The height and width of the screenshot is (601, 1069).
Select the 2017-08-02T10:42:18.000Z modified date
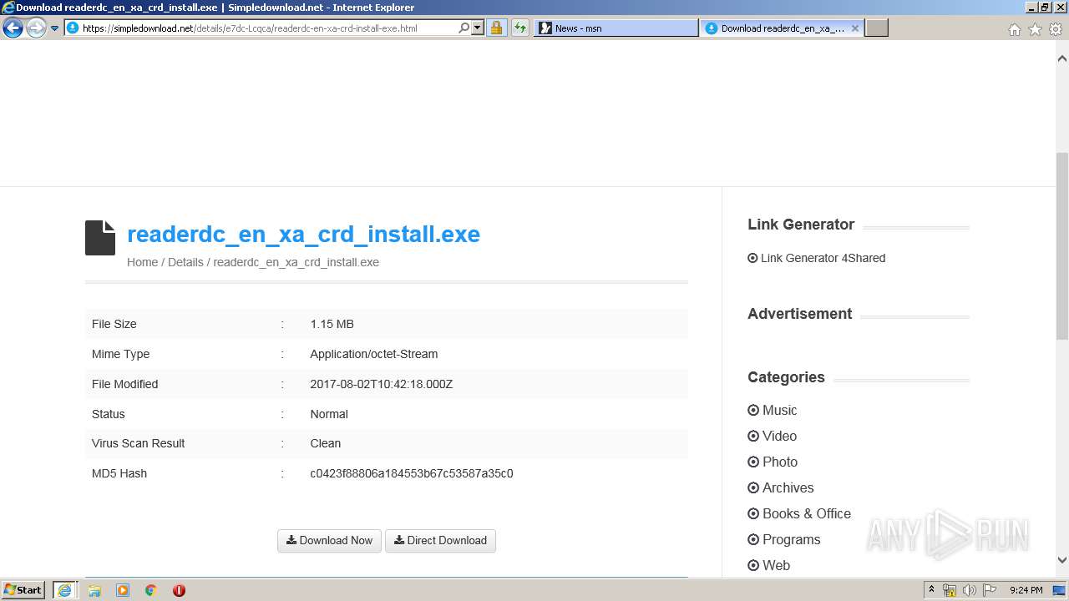click(382, 384)
